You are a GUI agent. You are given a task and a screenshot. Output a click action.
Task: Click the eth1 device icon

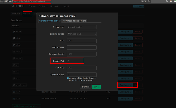14,45
